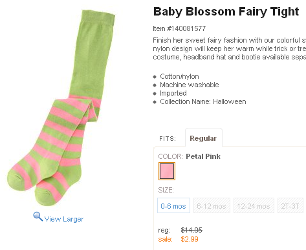The height and width of the screenshot is (250, 306).
Task: Click the regular price $14.95
Action: click(x=191, y=230)
